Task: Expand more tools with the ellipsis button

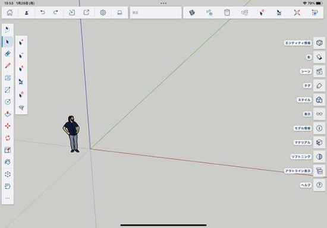Action: click(x=8, y=198)
